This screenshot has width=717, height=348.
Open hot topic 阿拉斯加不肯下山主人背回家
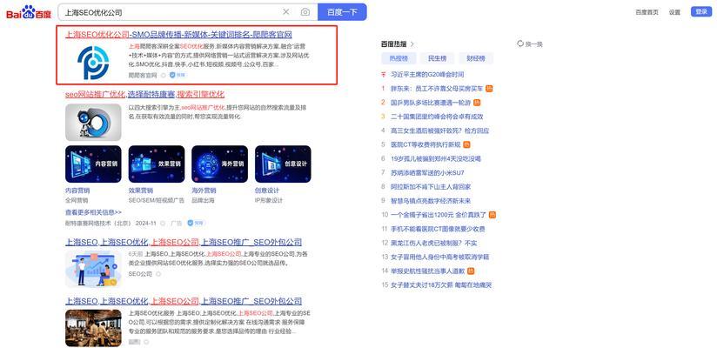tap(431, 186)
